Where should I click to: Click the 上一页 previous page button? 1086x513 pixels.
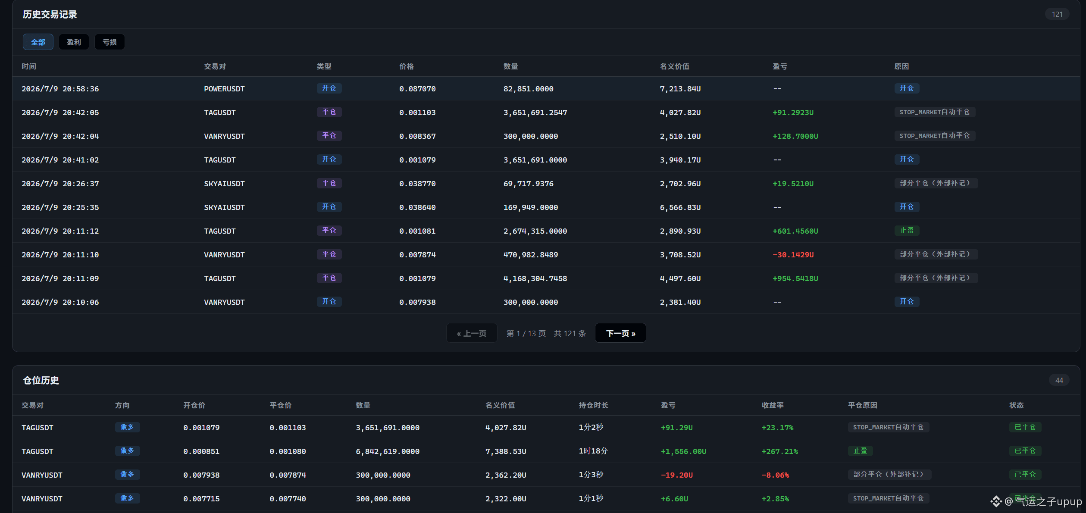(x=472, y=333)
